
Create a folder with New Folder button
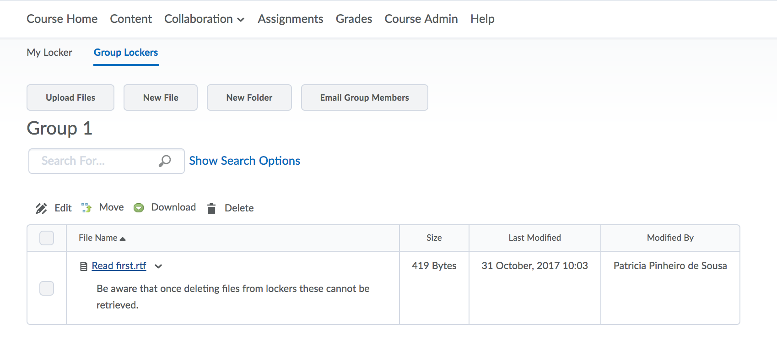pyautogui.click(x=249, y=97)
